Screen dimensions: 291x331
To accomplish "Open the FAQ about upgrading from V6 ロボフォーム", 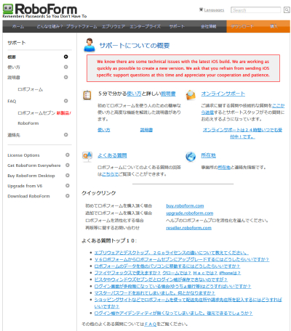I will pyautogui.click(x=182, y=259).
